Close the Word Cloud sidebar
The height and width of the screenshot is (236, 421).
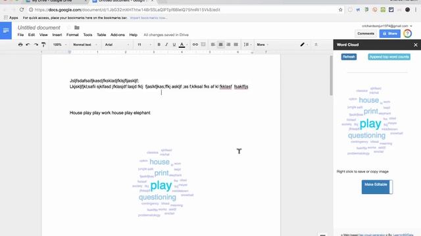pyautogui.click(x=415, y=45)
